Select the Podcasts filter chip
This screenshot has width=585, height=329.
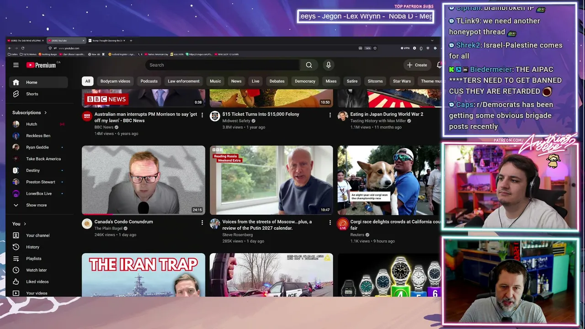pos(149,81)
